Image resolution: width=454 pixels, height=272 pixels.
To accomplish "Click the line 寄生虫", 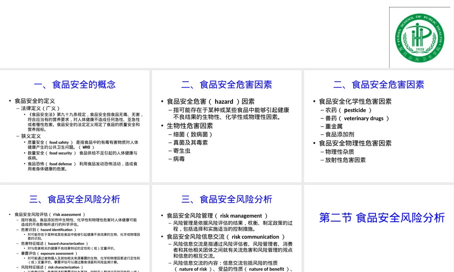I will (x=182, y=151).
